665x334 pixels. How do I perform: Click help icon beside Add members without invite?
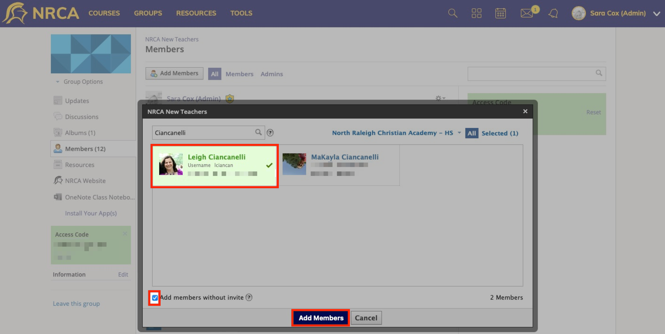point(249,297)
